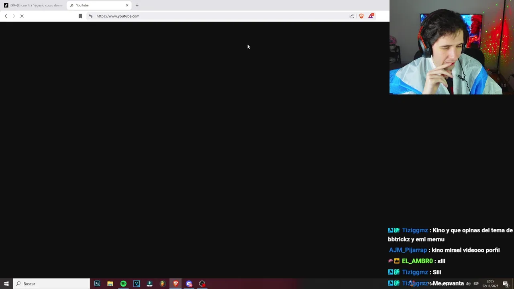Viewport: 514px width, 289px height.
Task: Open Spotify from the taskbar
Action: pyautogui.click(x=123, y=284)
